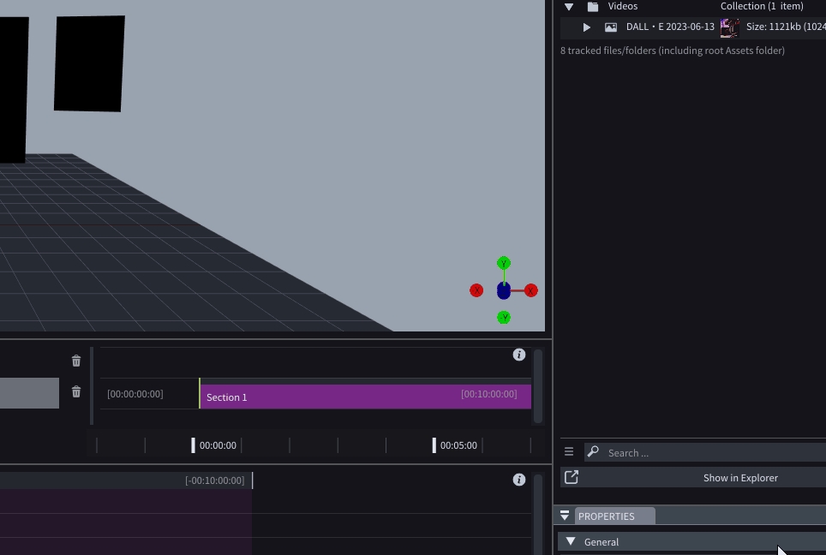
Task: Click the red left X axis gizmo handle
Action: 476,291
